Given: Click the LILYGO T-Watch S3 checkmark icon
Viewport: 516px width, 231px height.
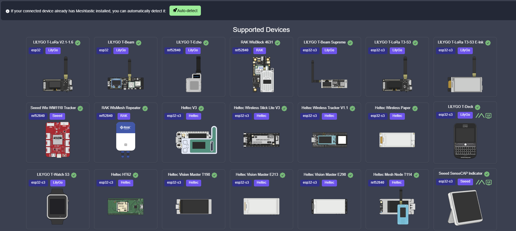Looking at the screenshot, I should pyautogui.click(x=74, y=175).
